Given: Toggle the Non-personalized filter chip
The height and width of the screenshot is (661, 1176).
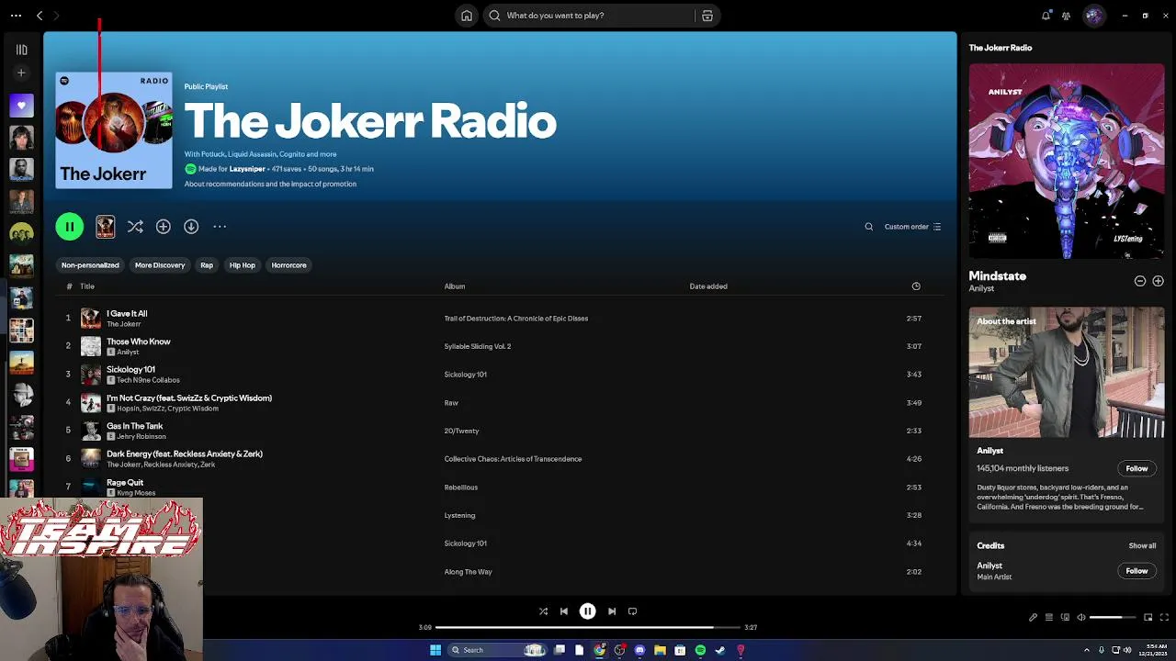Looking at the screenshot, I should click(x=90, y=265).
